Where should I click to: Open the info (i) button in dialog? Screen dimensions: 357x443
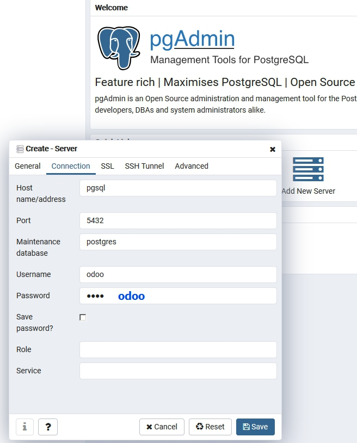coord(24,427)
